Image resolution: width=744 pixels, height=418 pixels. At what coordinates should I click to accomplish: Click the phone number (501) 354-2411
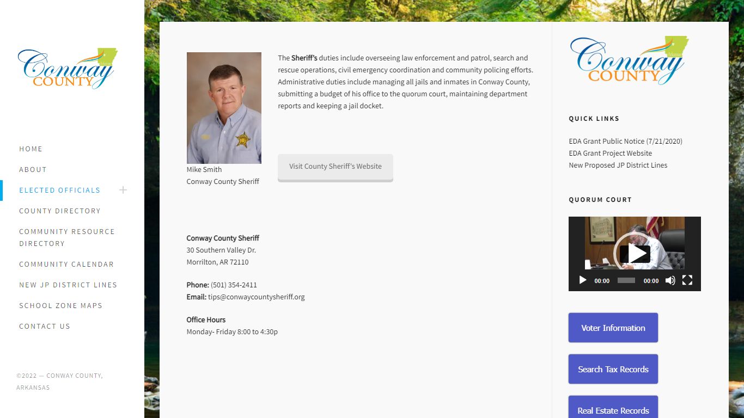pyautogui.click(x=234, y=285)
